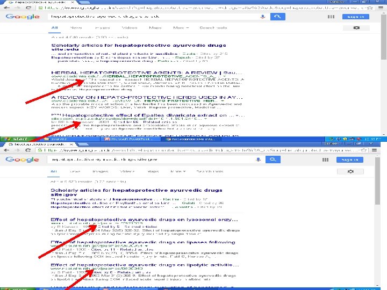Open Epaltes divaricata extract result link
This screenshot has width=387, height=290.
pos(153,115)
